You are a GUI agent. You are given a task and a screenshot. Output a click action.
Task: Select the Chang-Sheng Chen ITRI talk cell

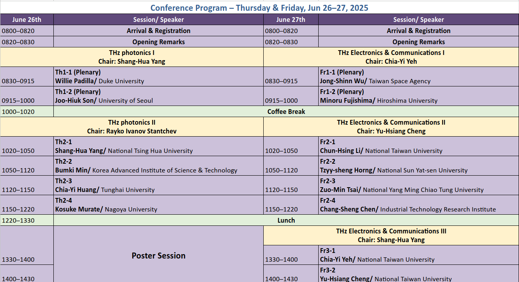(418, 205)
